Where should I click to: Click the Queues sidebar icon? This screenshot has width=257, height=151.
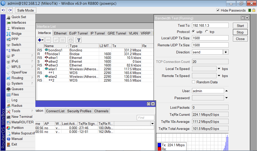click(x=8, y=89)
